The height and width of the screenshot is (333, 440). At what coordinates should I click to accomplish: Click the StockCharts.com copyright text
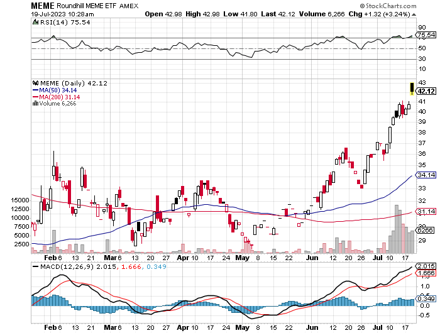(388, 6)
